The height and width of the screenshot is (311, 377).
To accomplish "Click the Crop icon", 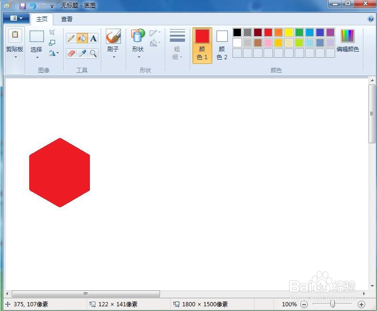I will click(x=52, y=32).
